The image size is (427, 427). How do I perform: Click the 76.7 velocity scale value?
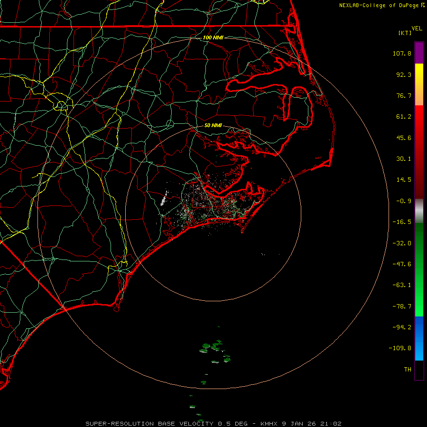tap(404, 95)
